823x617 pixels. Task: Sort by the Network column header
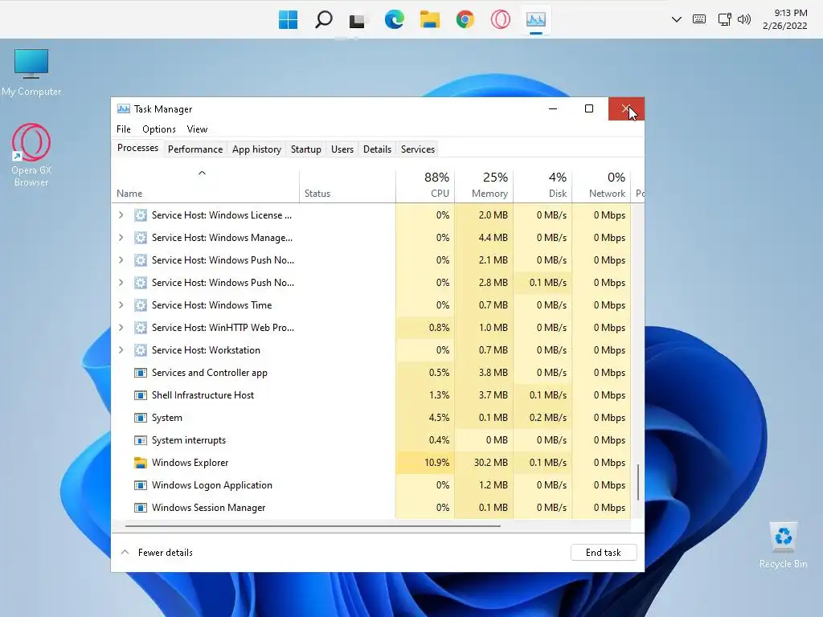(x=601, y=186)
